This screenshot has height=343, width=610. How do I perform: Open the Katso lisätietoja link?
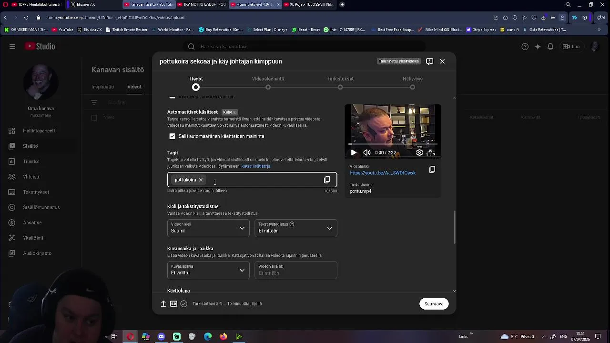(256, 166)
